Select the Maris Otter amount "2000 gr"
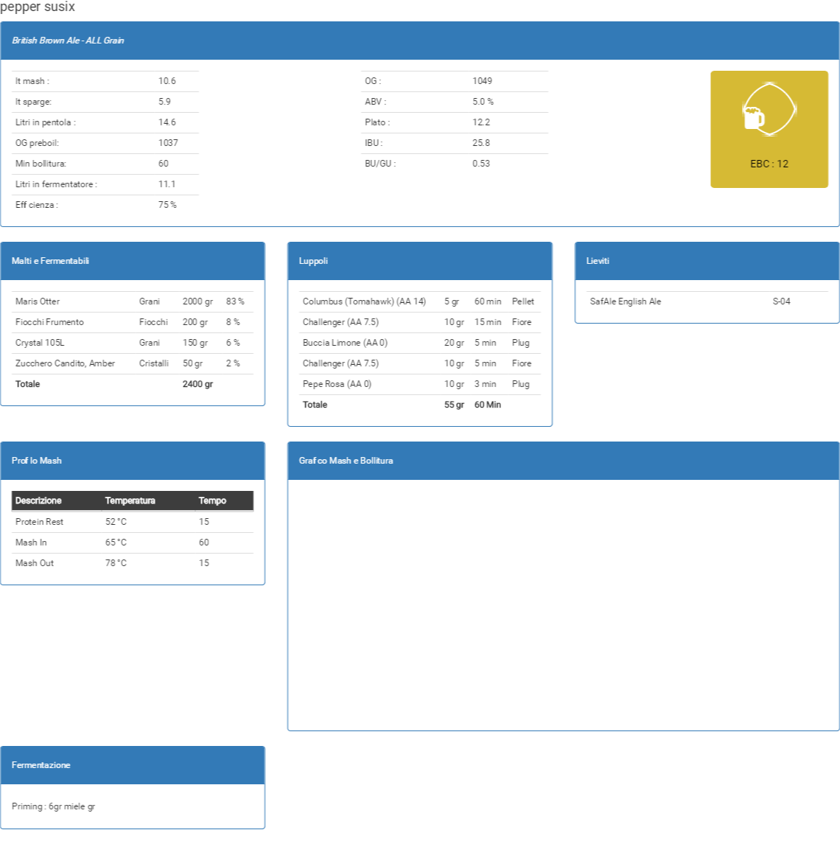 [197, 302]
